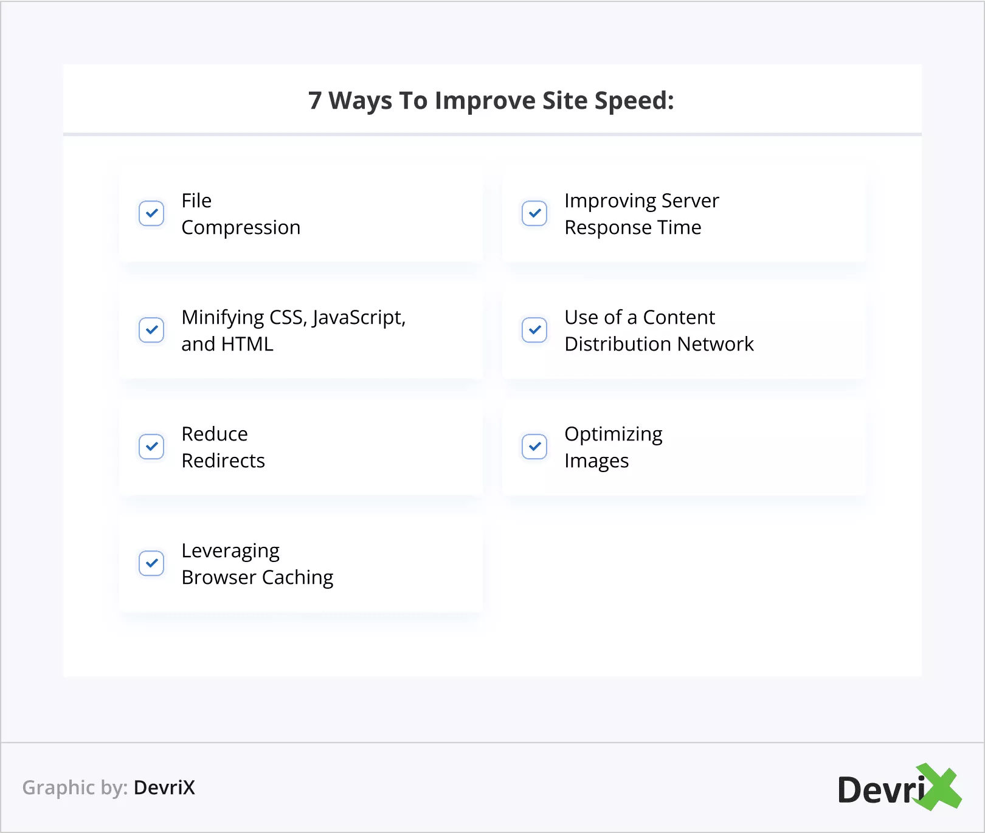
Task: Select the 'Leveraging Browser Caching' text
Action: (257, 564)
